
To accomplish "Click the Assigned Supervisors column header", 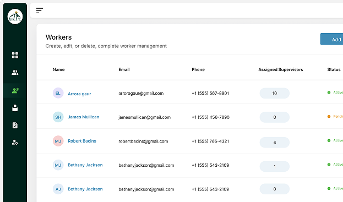I will 281,69.
